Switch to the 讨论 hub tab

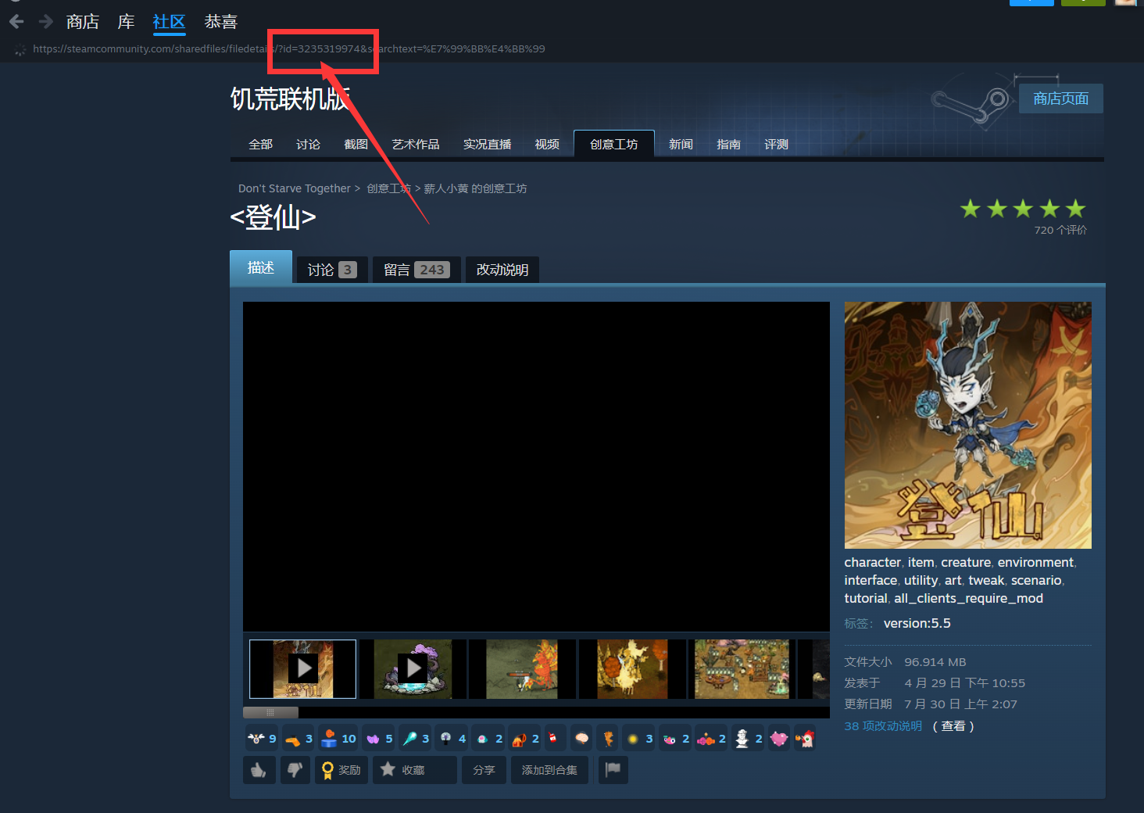click(308, 145)
